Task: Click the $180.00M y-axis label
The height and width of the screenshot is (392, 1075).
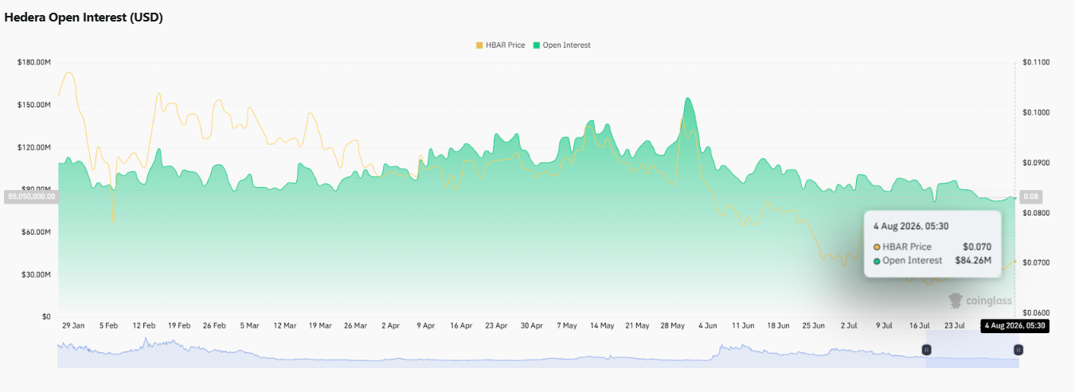Action: 34,62
